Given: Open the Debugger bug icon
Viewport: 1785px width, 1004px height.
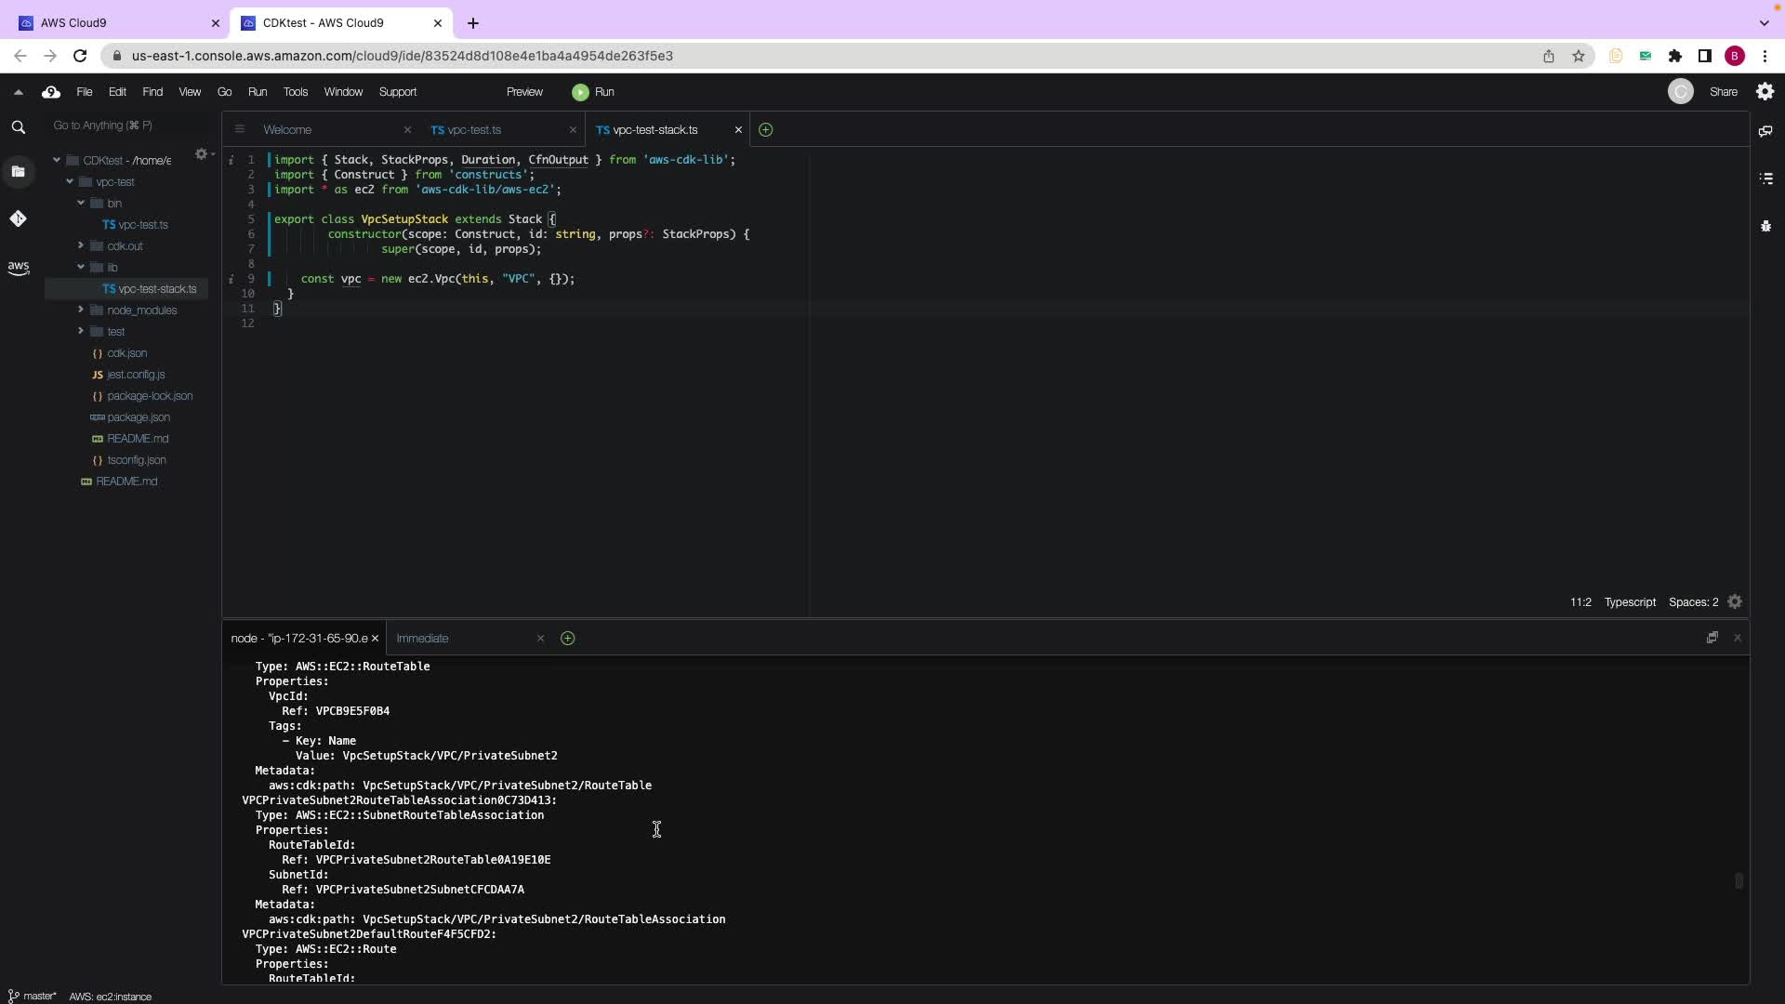Looking at the screenshot, I should coord(1765,226).
